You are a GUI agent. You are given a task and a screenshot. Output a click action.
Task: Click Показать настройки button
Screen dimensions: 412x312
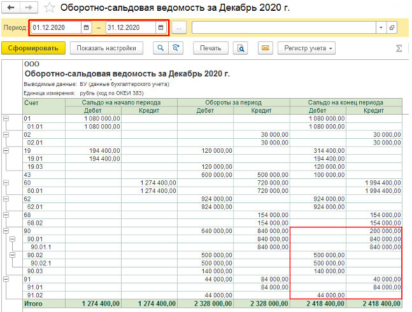106,48
